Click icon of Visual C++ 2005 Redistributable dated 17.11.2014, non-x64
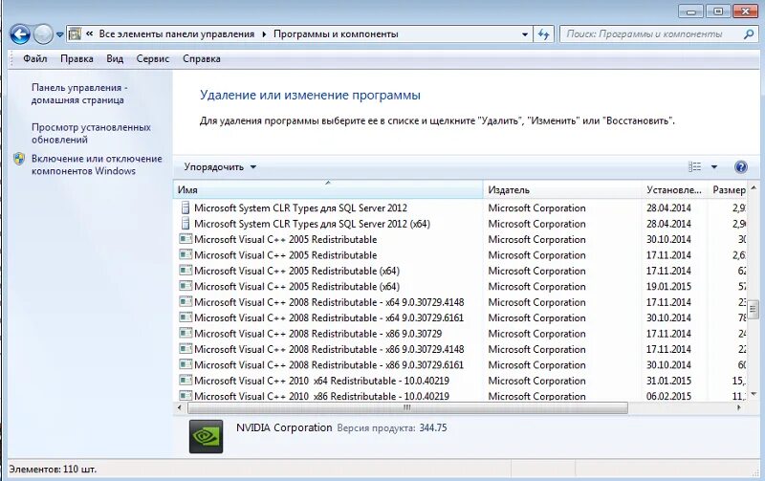The height and width of the screenshot is (481, 765). (186, 254)
